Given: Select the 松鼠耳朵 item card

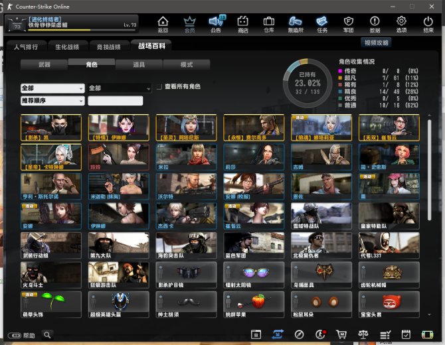Looking at the screenshot, I should (x=321, y=305).
